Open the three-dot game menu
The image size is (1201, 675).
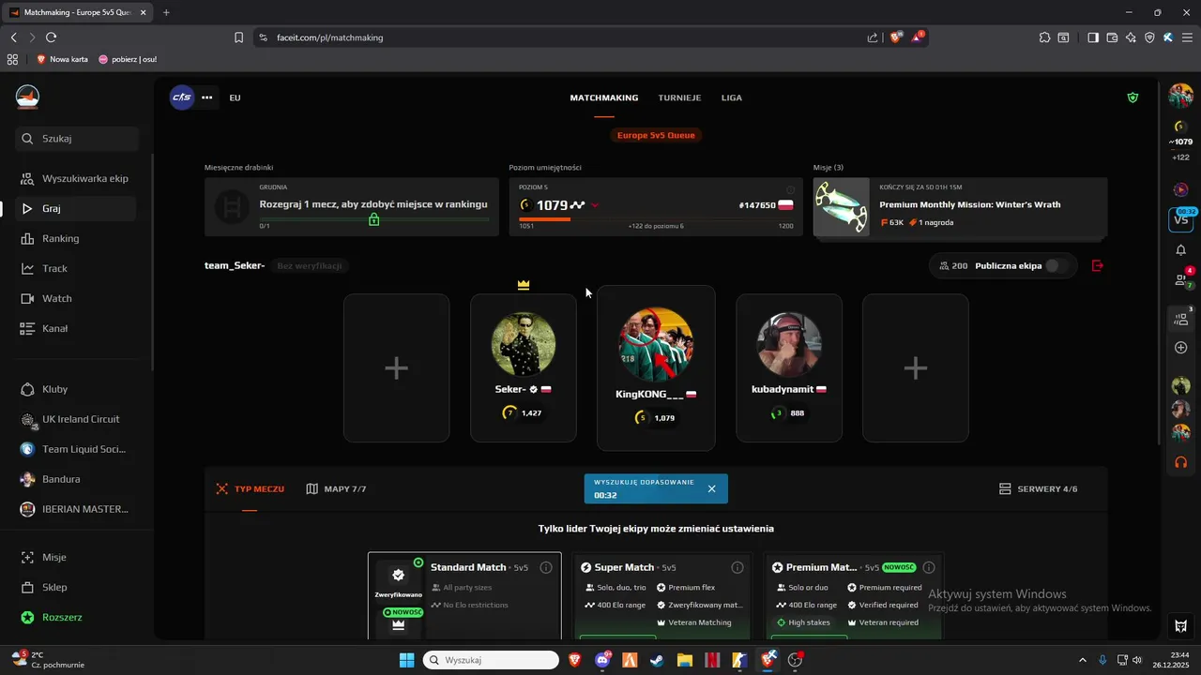click(207, 97)
